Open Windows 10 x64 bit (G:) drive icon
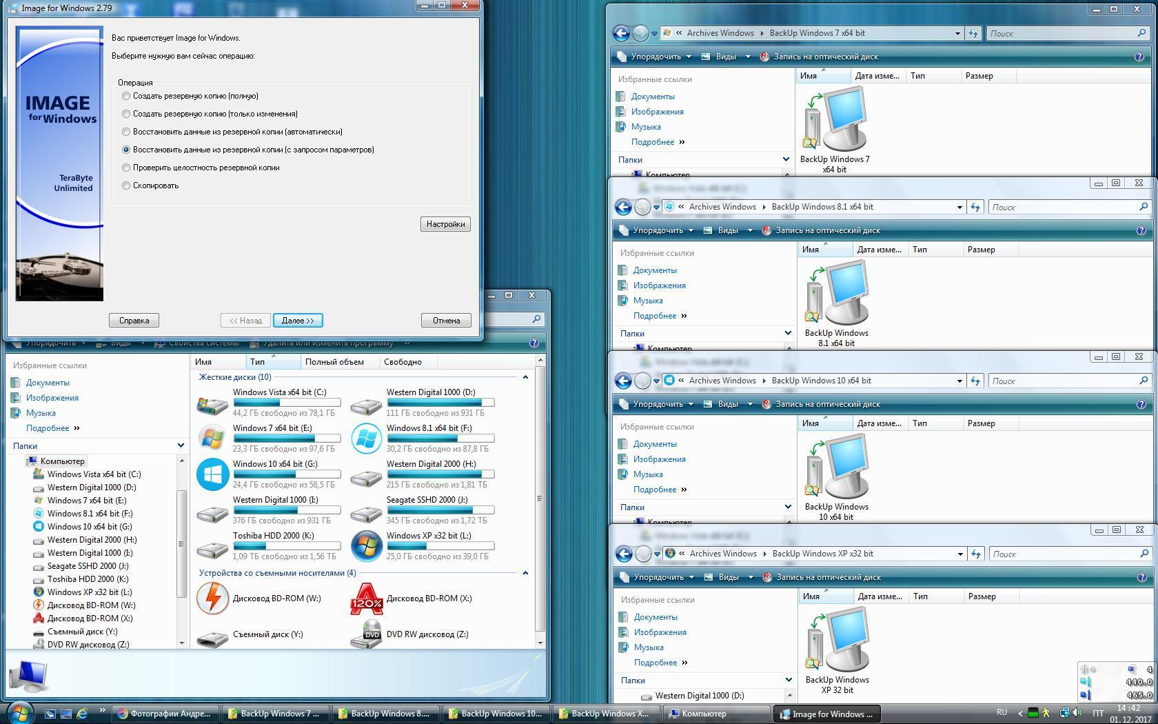1158x724 pixels. coord(212,474)
